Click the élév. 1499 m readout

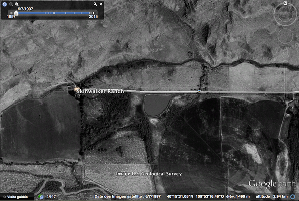tap(238, 197)
